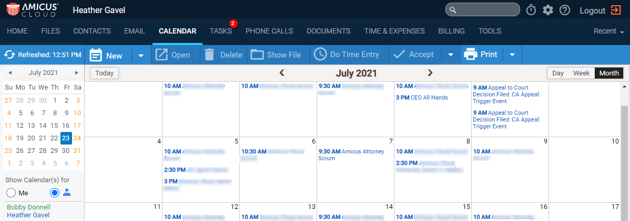The width and height of the screenshot is (630, 221).
Task: Select the people calendar radio button
Action: point(55,193)
